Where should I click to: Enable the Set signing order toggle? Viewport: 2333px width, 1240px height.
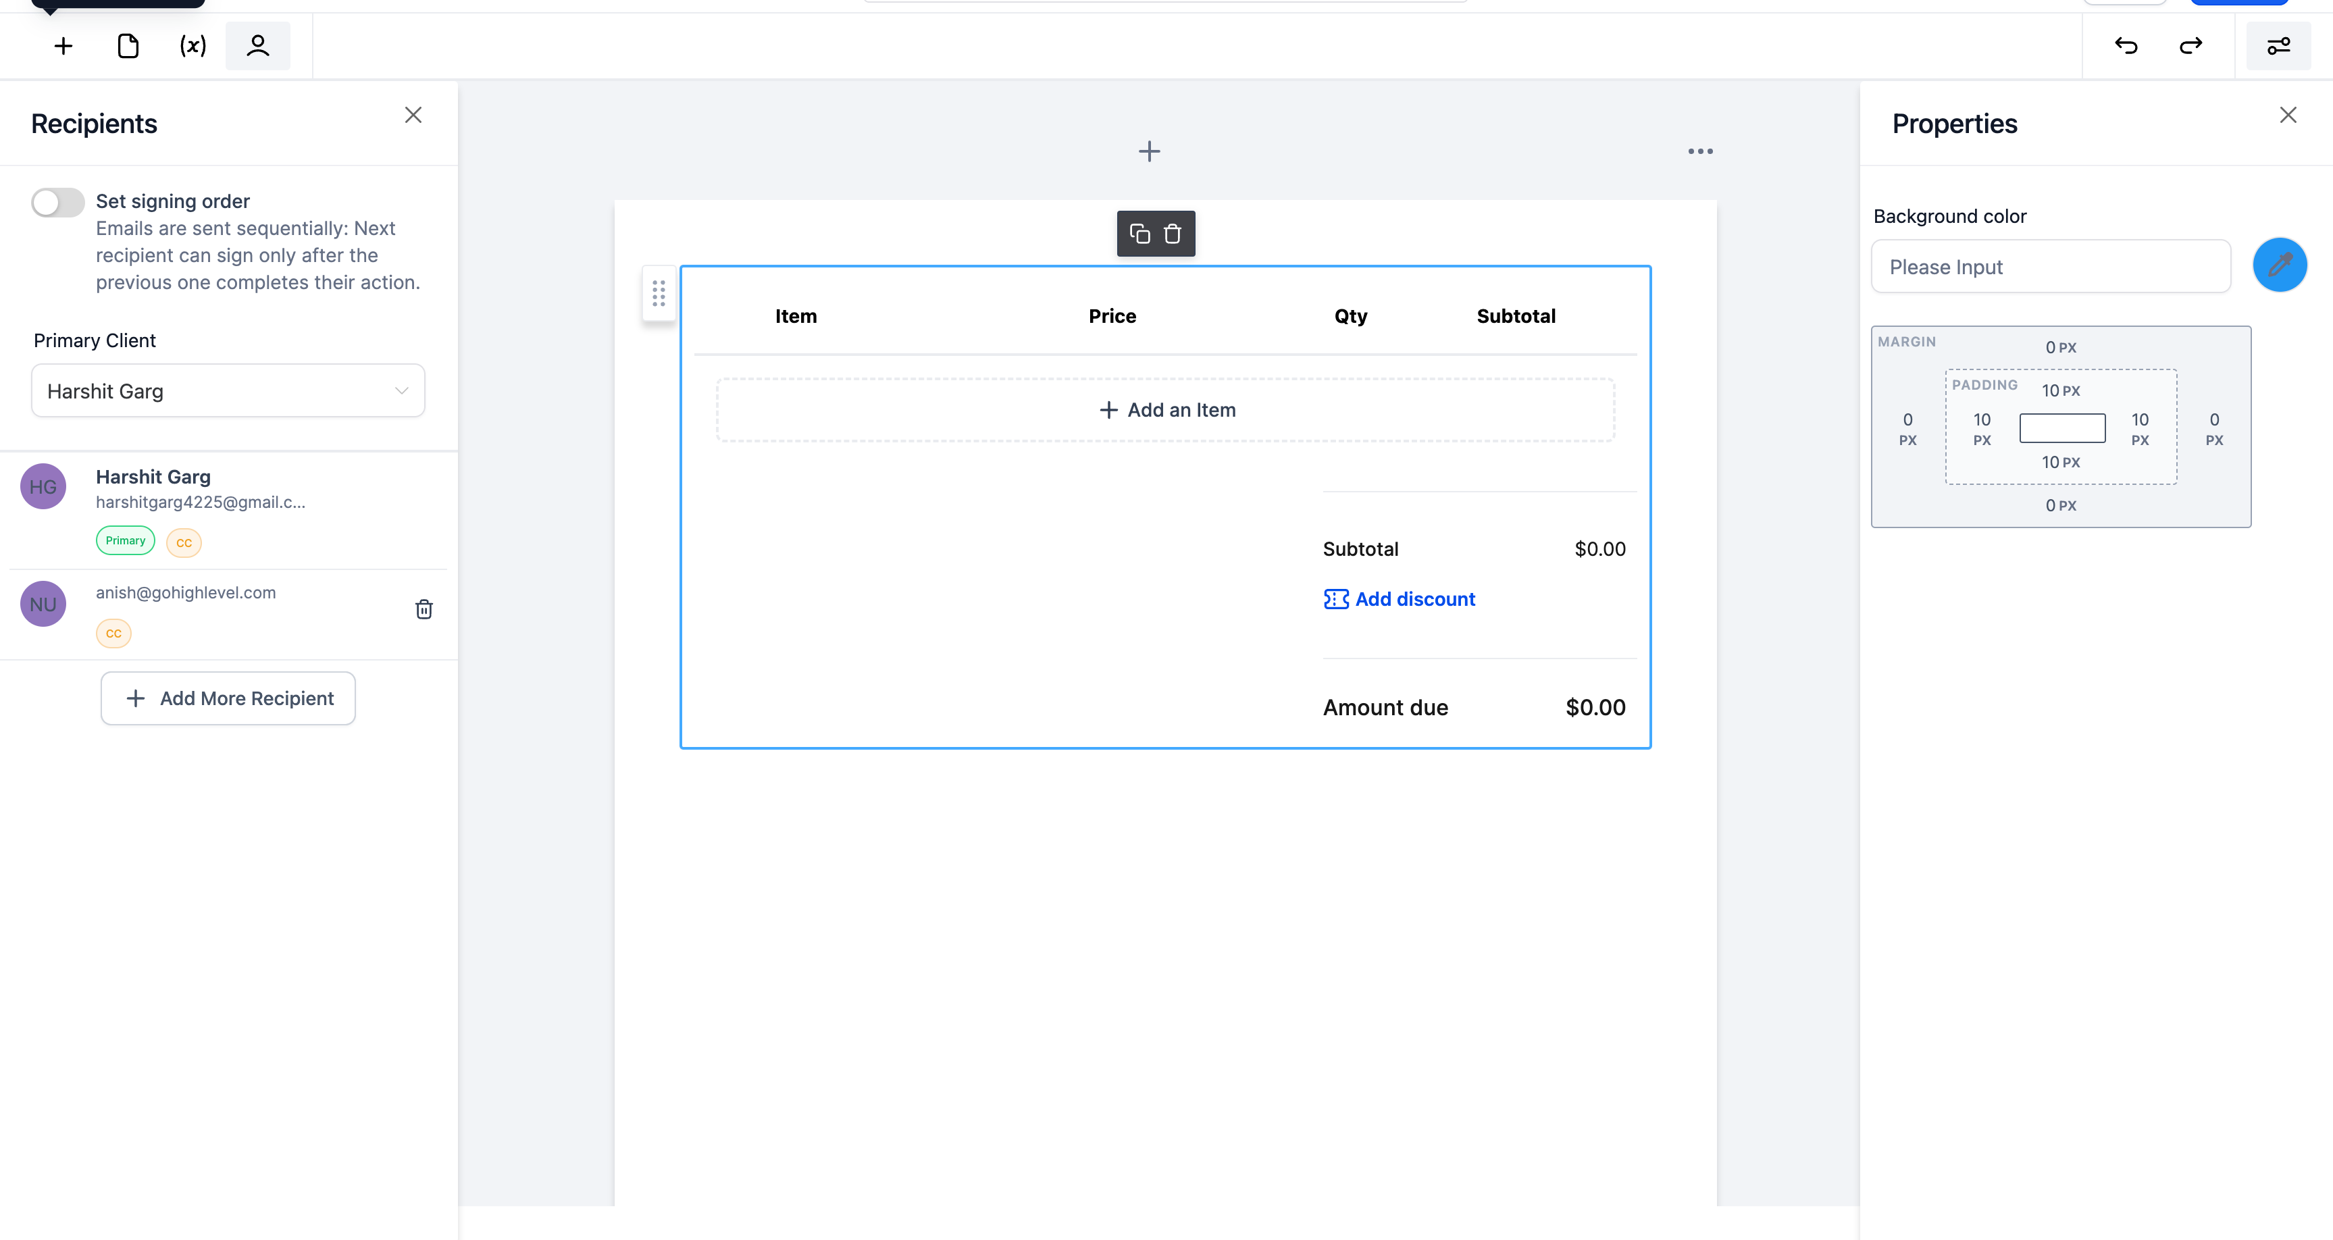[x=58, y=202]
